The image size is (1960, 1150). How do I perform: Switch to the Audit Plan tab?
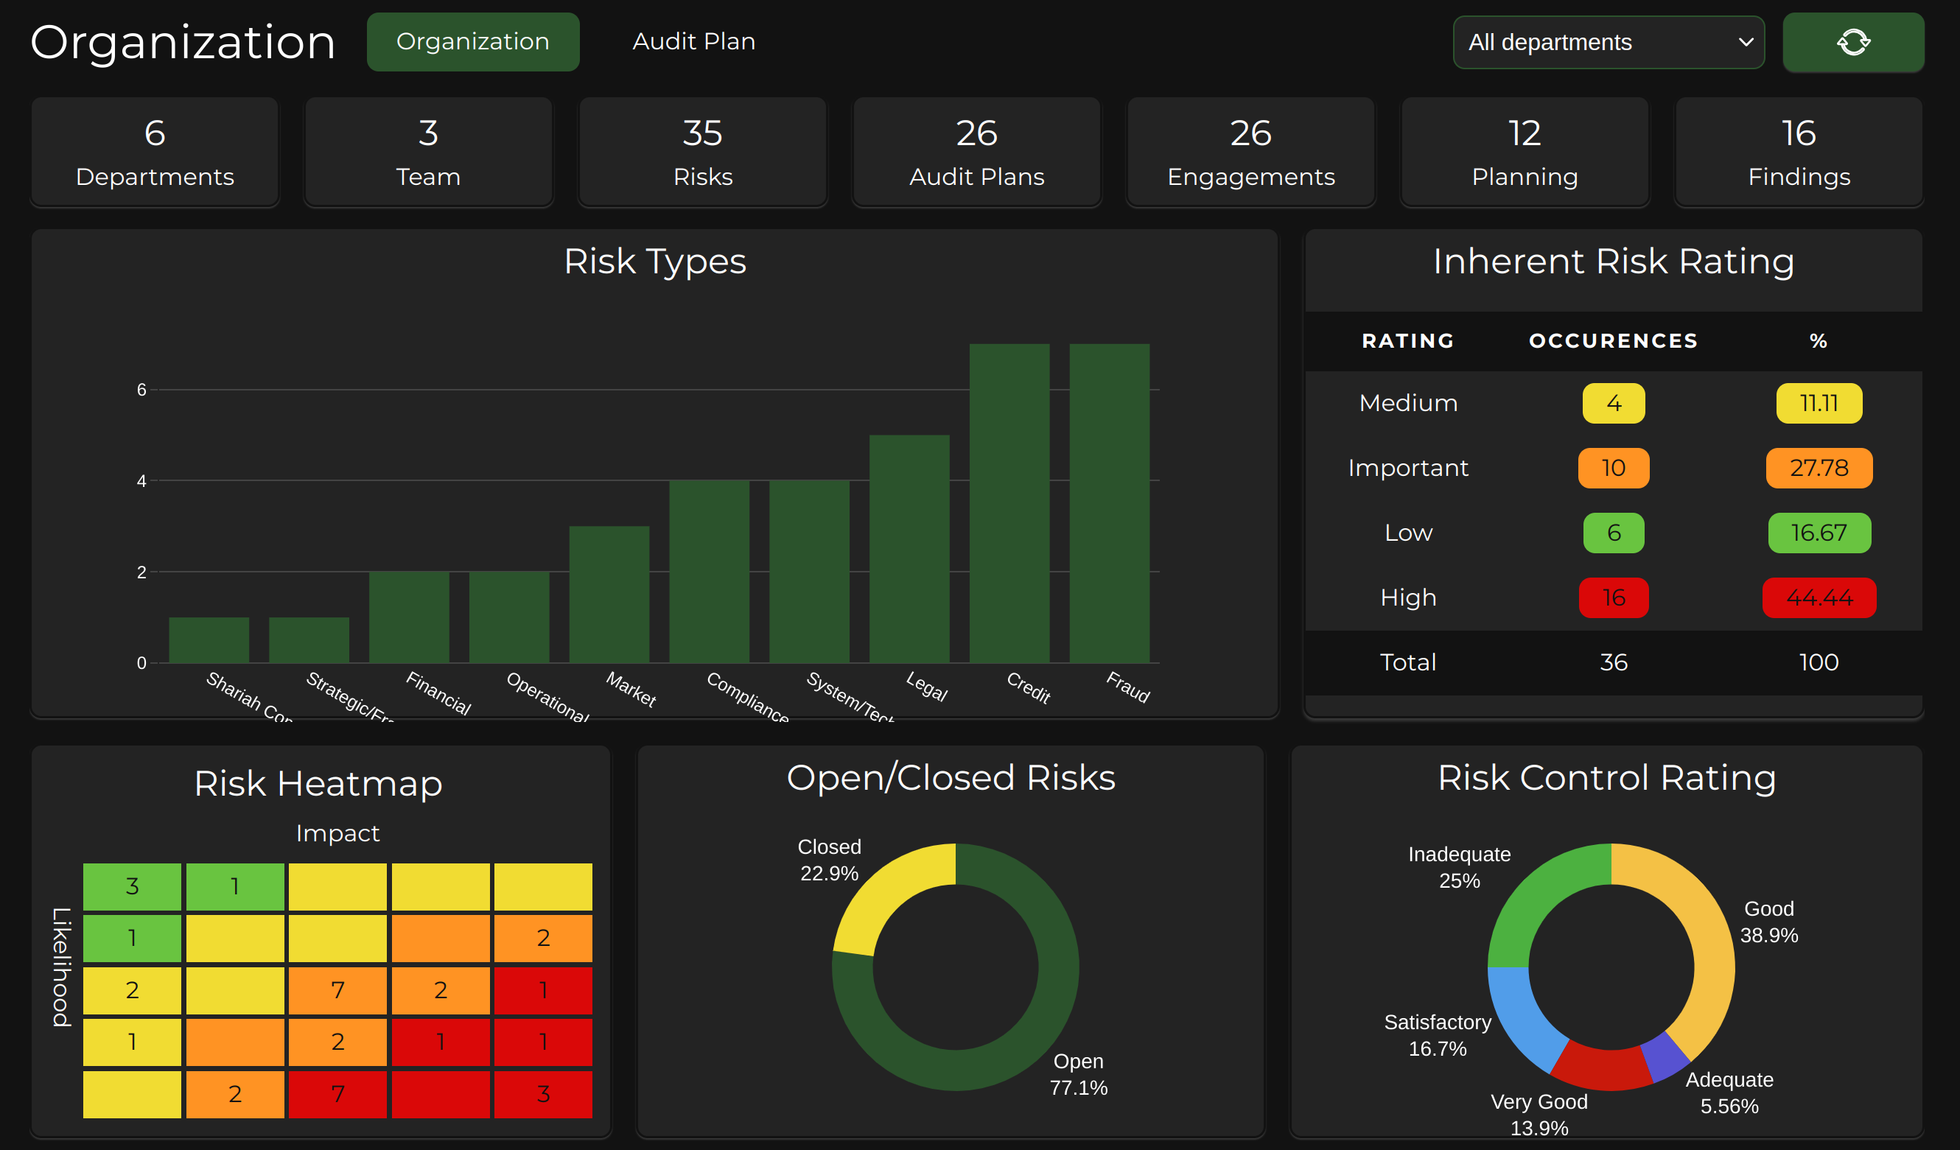pyautogui.click(x=693, y=41)
